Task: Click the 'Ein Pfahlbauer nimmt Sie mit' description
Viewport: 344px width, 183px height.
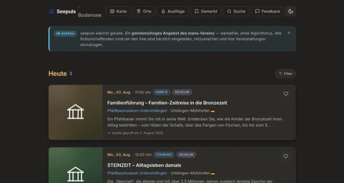Action: 195,122
